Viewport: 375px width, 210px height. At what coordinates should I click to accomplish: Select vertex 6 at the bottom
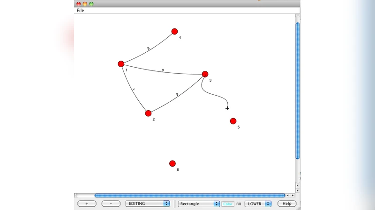[x=172, y=163]
